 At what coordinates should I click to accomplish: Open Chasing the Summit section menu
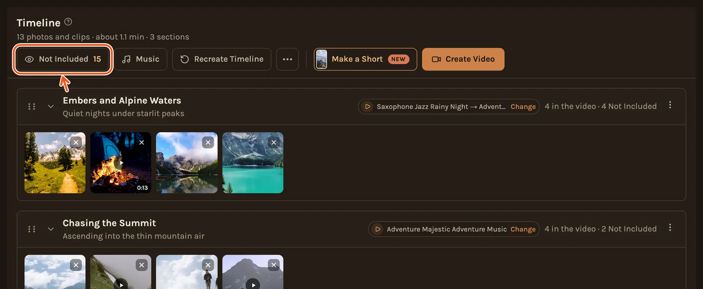[670, 228]
